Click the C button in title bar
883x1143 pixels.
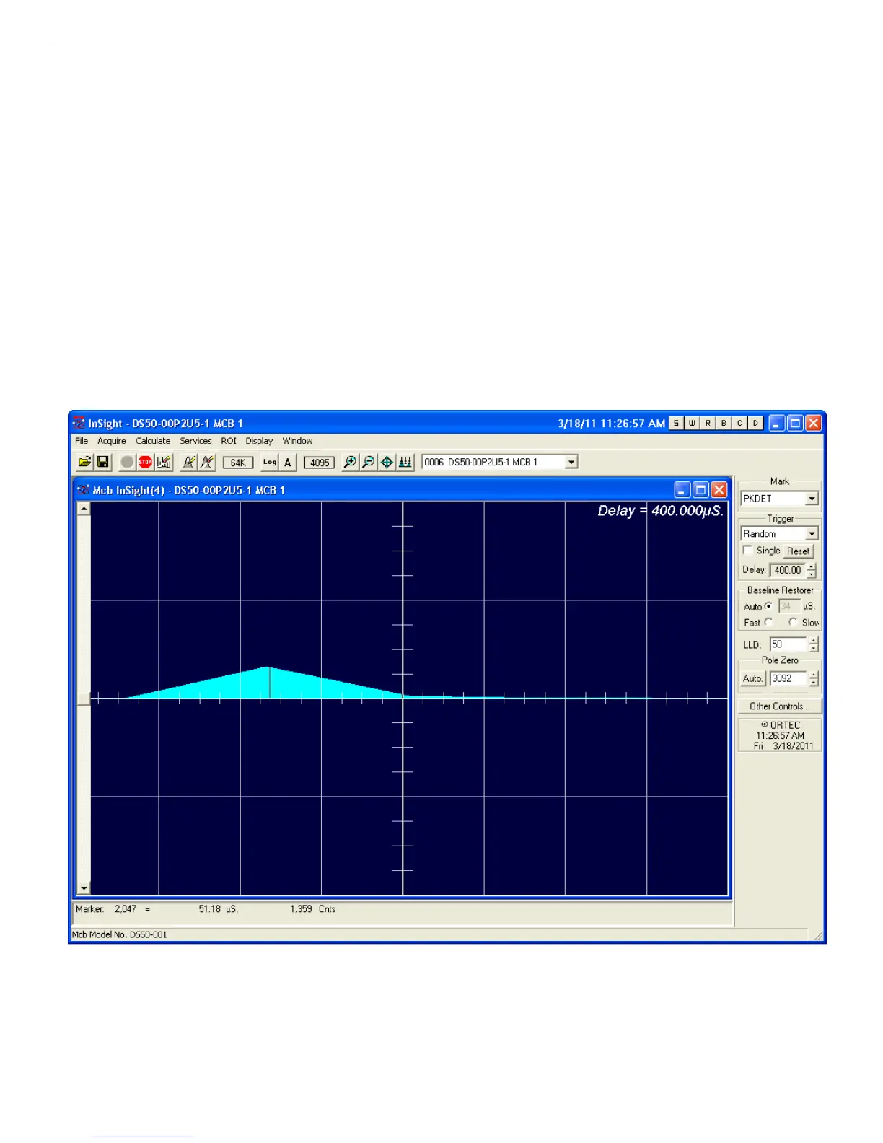[739, 423]
